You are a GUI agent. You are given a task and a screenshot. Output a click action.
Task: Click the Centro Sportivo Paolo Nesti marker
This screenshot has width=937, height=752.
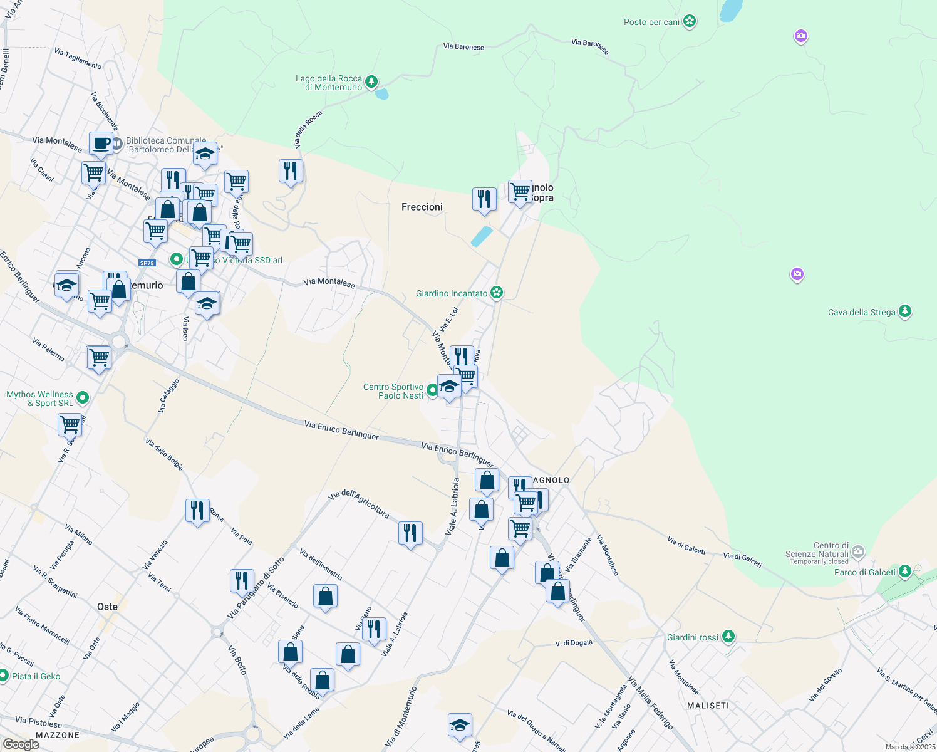[x=432, y=391]
